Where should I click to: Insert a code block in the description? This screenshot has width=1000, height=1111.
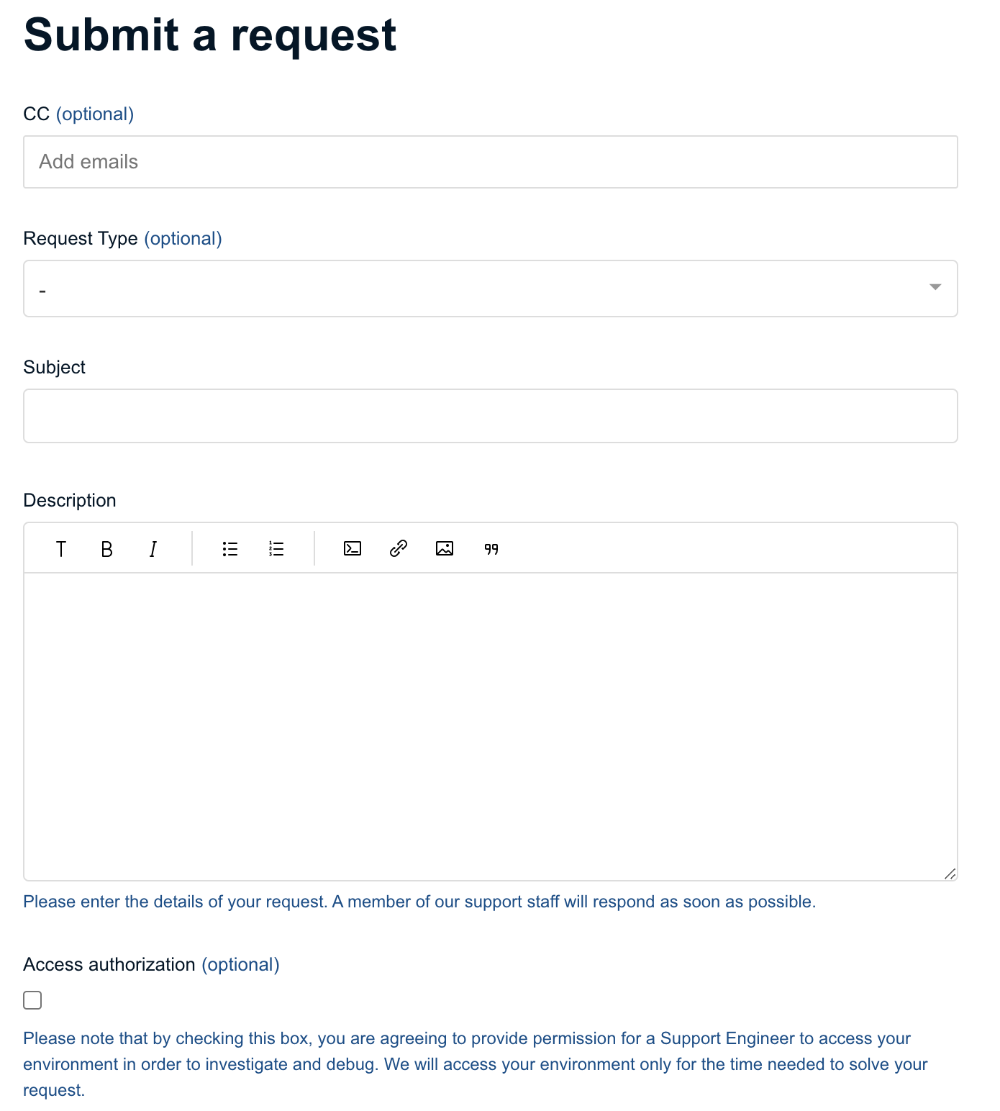click(x=353, y=549)
